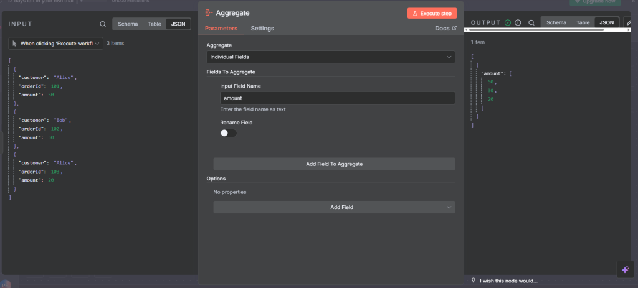This screenshot has height=288, width=638.
Task: Expand the Add Field options dropdown
Action: (x=334, y=207)
